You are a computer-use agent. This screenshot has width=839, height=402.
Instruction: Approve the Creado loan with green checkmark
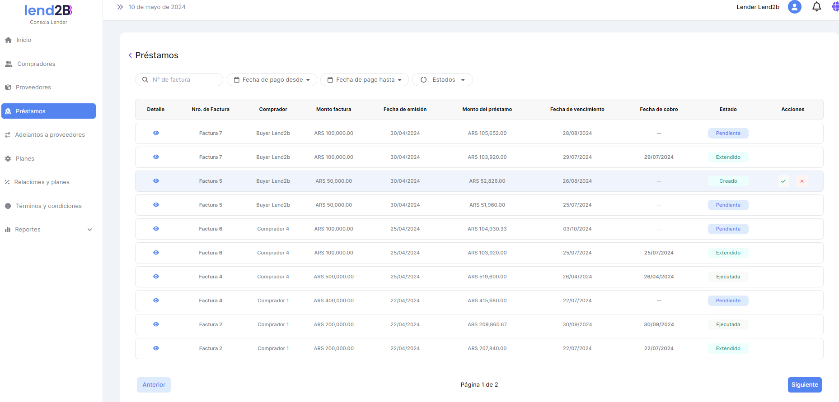click(783, 181)
